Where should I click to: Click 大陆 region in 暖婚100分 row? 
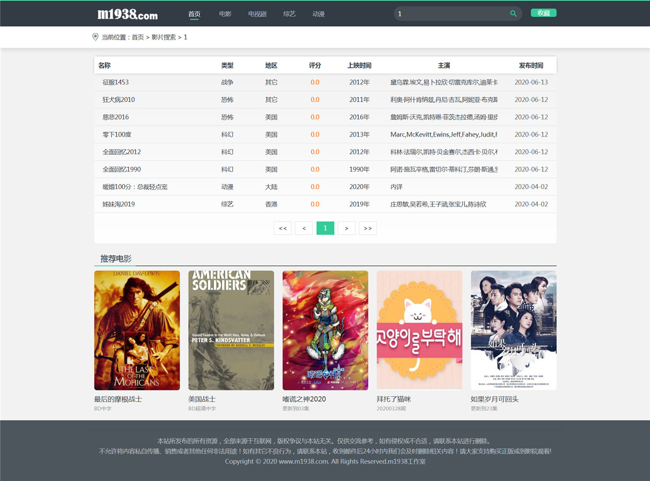271,187
